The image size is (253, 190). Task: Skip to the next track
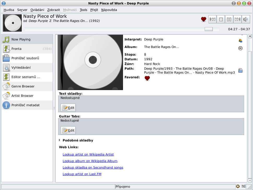237,19
